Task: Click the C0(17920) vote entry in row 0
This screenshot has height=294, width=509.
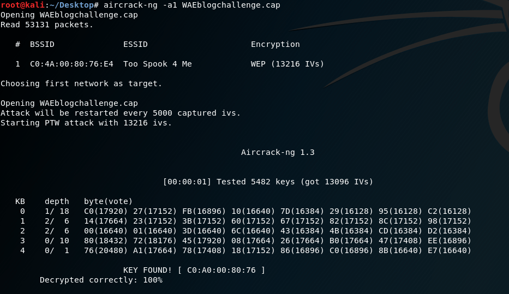Action: 106,211
